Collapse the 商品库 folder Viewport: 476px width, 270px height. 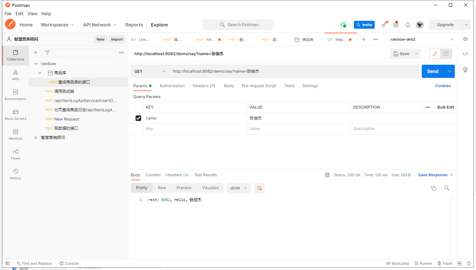pyautogui.click(x=40, y=73)
